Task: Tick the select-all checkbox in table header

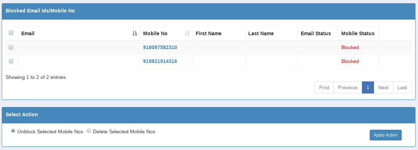Action: click(11, 33)
